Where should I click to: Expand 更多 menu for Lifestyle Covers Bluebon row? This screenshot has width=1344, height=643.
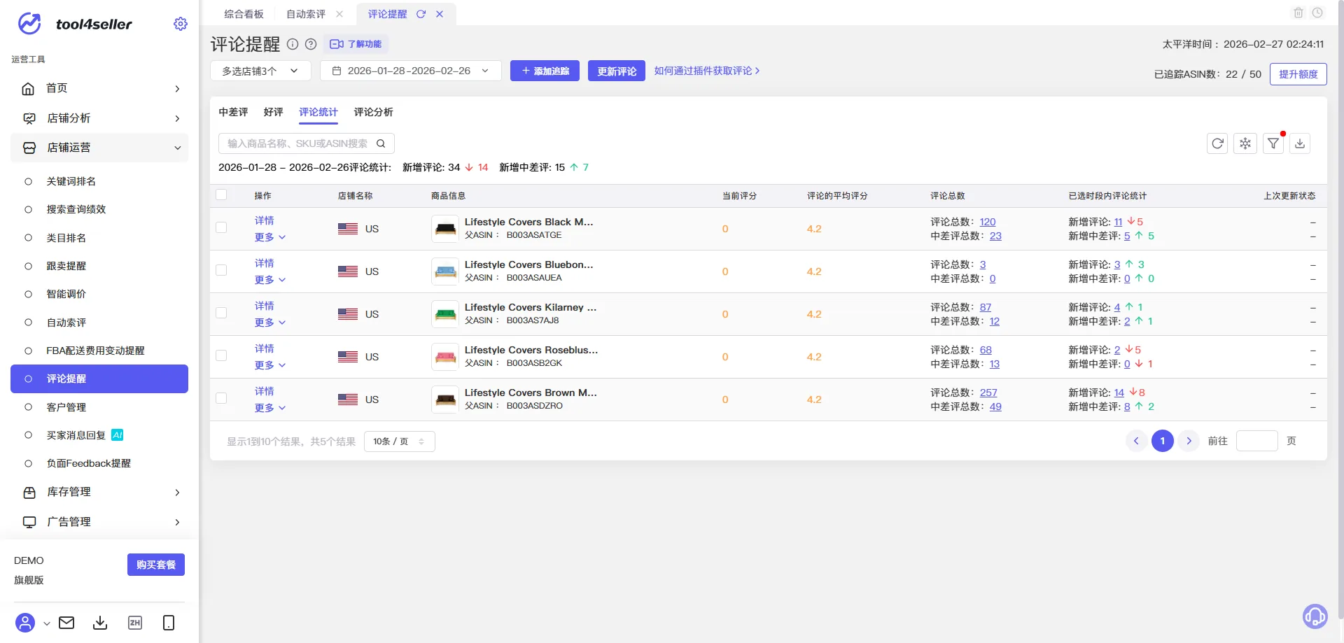[270, 280]
